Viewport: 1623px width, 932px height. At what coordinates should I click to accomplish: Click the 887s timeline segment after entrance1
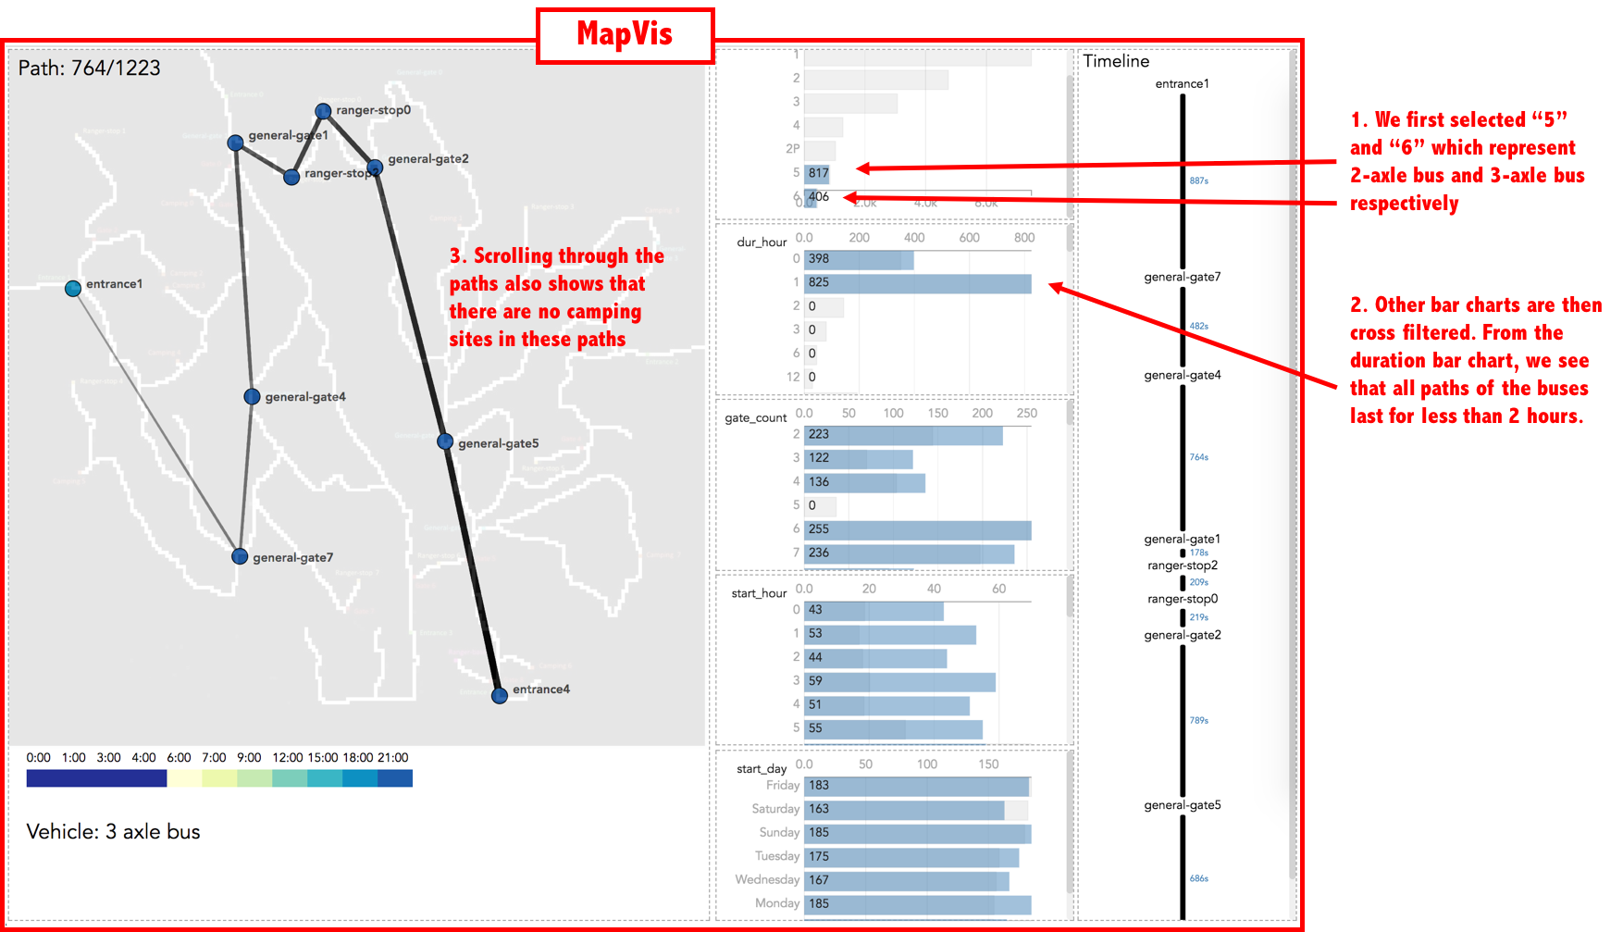coord(1183,181)
